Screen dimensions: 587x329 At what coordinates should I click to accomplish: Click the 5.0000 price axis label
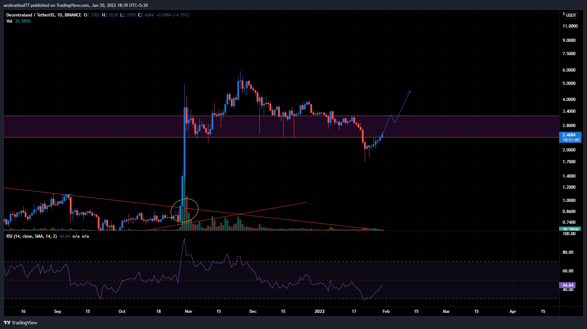click(569, 83)
